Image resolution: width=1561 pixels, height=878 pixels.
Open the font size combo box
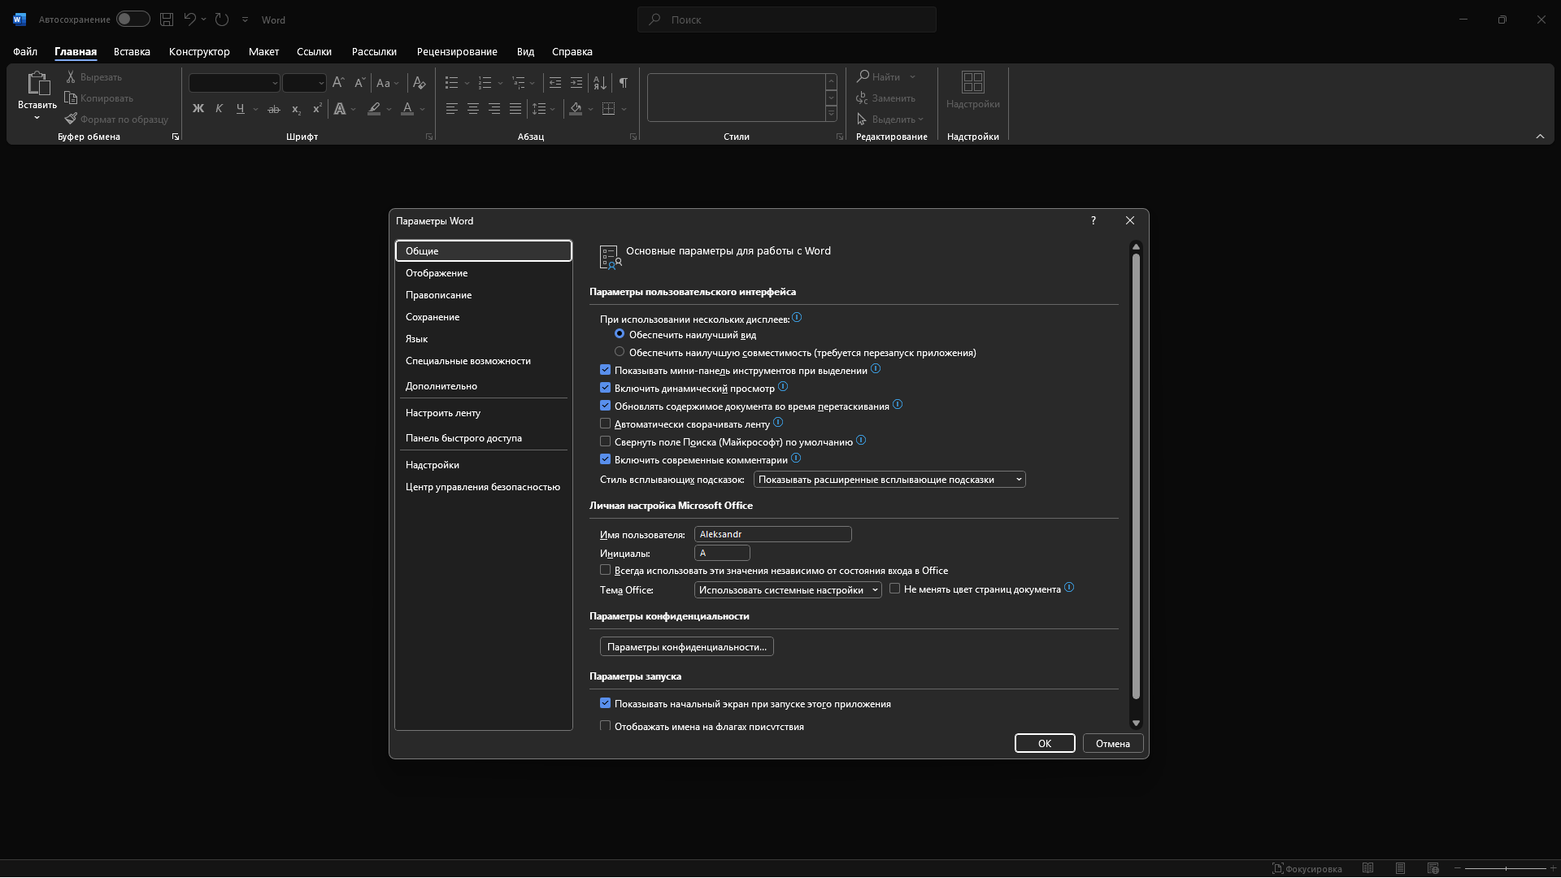pos(304,83)
